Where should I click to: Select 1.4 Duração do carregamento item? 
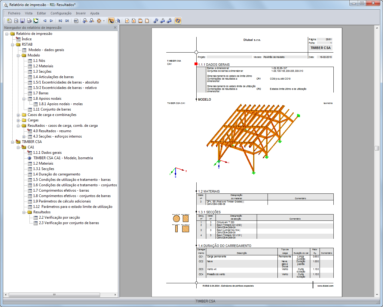point(57,174)
